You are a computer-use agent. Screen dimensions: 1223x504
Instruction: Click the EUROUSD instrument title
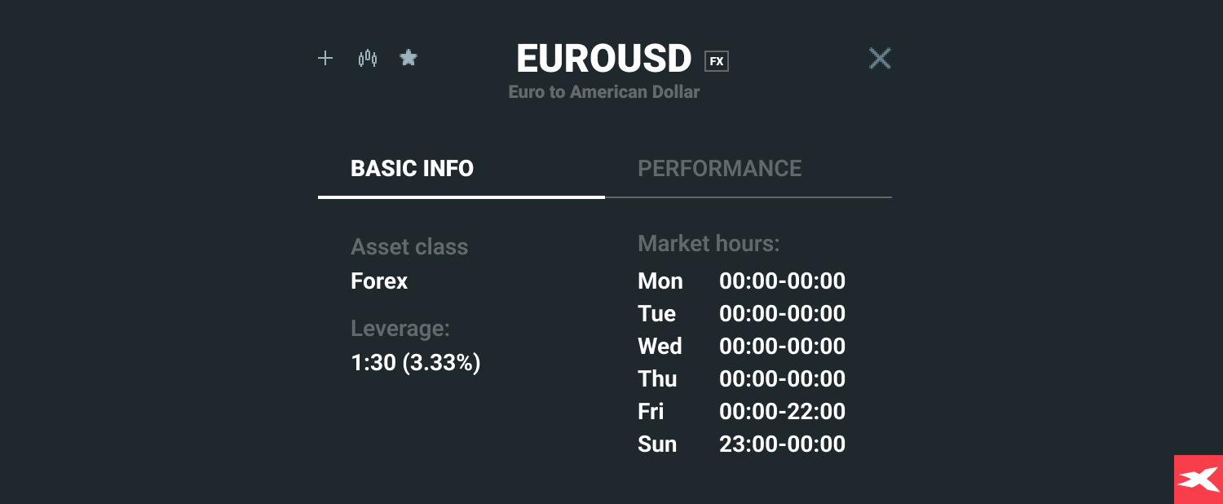[603, 58]
